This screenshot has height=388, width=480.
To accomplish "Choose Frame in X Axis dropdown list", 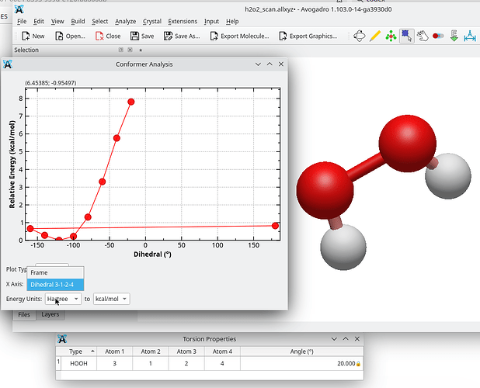I will [55, 272].
